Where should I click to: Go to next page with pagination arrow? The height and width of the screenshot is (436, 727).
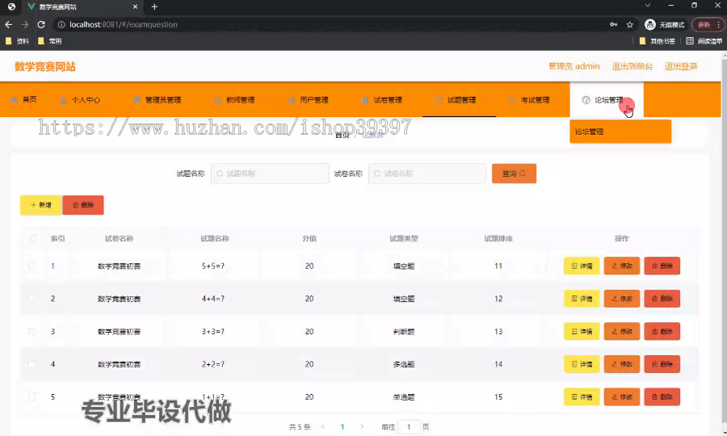click(362, 427)
